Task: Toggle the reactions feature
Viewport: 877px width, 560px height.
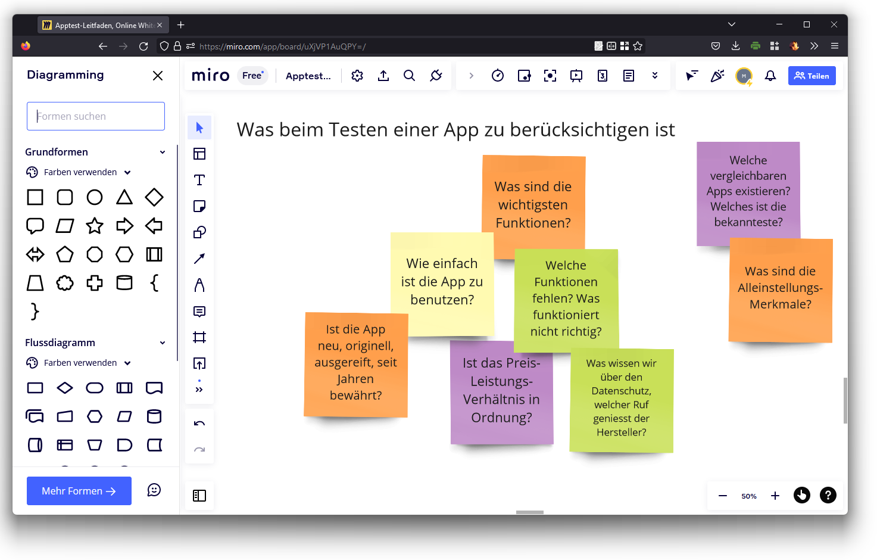Action: (x=717, y=76)
